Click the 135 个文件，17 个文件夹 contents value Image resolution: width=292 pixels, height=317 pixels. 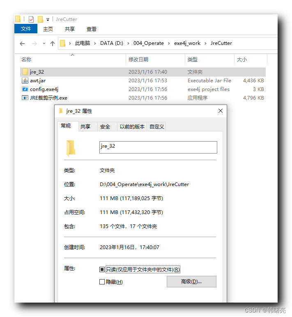pos(128,226)
